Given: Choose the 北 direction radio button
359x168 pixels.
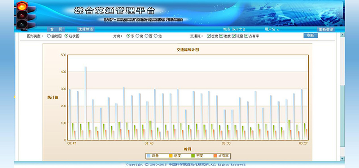Looking at the screenshot, I should pyautogui.click(x=156, y=36).
